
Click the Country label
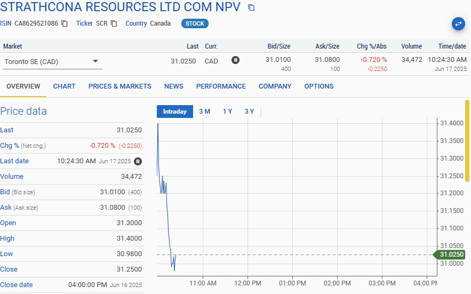[136, 23]
